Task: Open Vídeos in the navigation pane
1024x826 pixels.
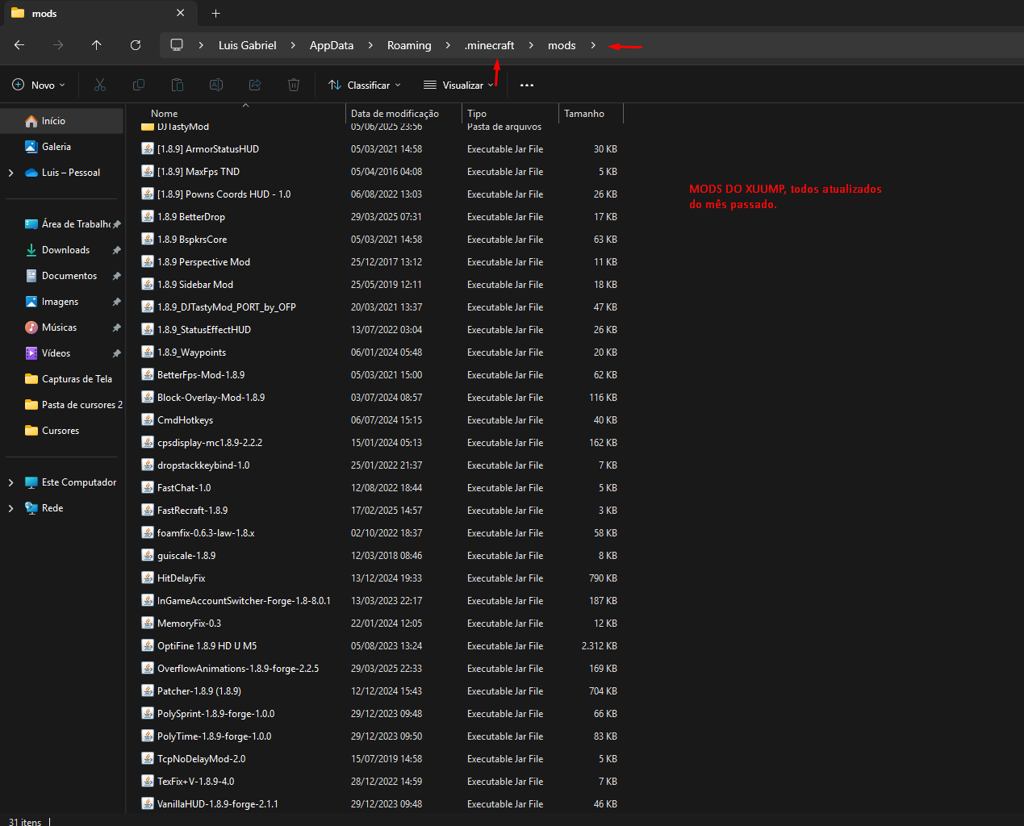Action: [x=63, y=353]
